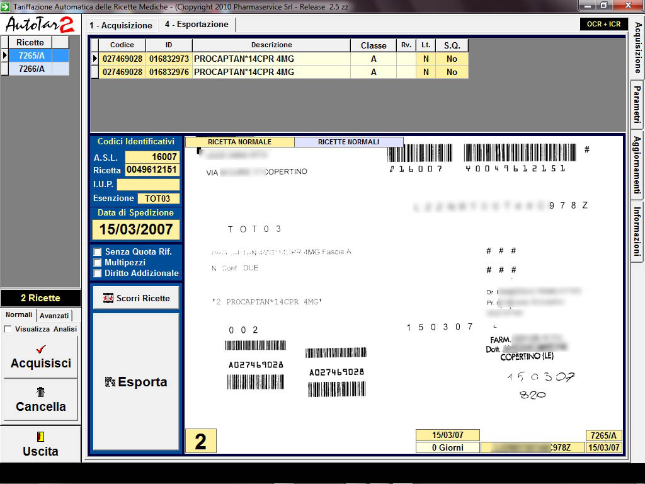
Task: Click the I.U.P. input field
Action: click(x=148, y=185)
